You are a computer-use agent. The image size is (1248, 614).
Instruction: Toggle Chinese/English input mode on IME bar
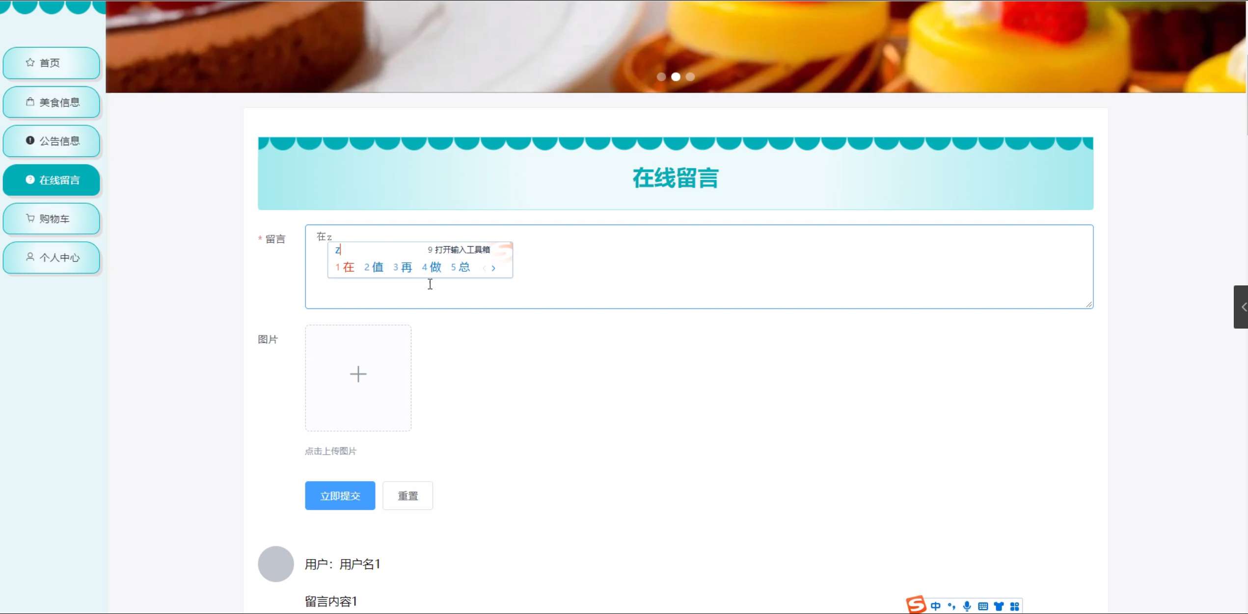click(x=936, y=606)
